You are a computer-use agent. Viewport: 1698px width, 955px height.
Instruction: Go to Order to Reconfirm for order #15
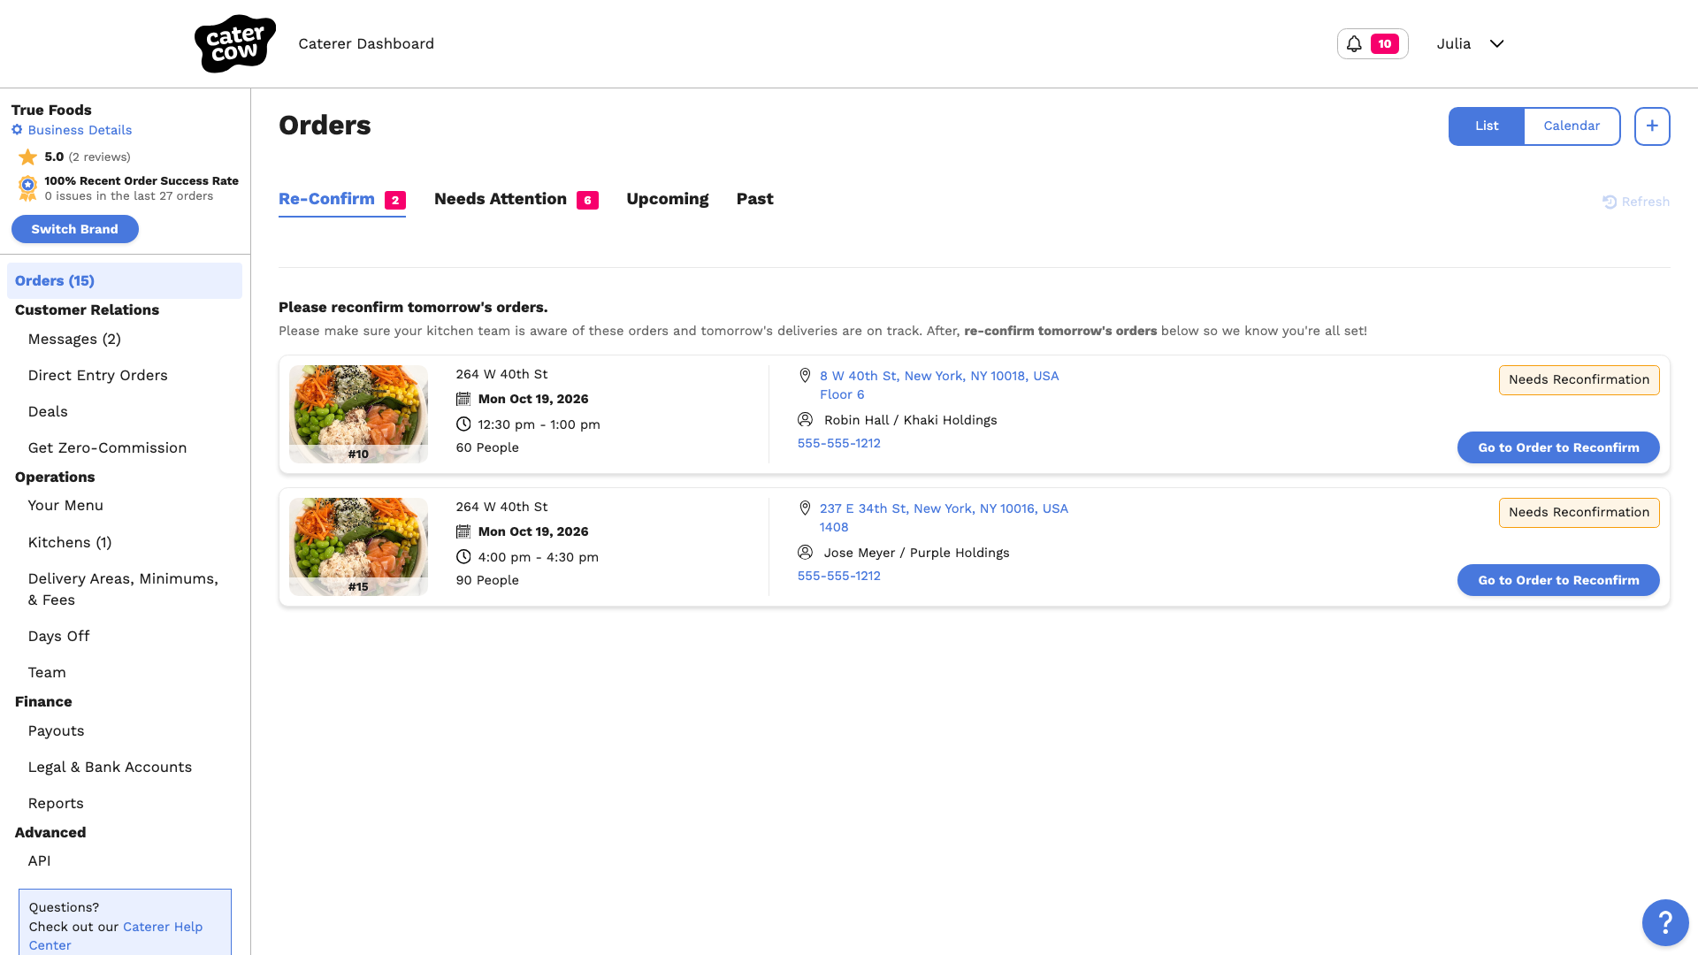click(1557, 580)
